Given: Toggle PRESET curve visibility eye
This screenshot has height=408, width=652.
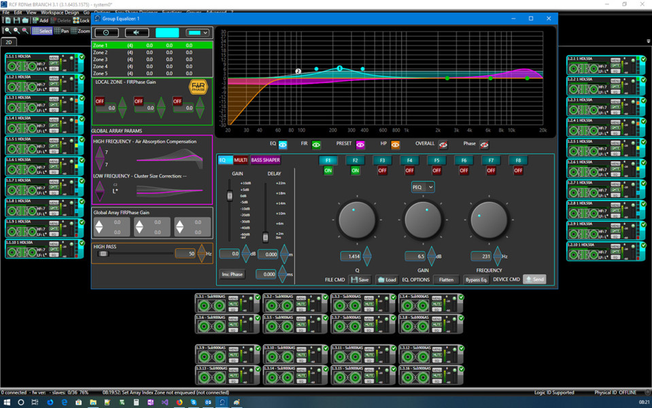Looking at the screenshot, I should [x=360, y=145].
